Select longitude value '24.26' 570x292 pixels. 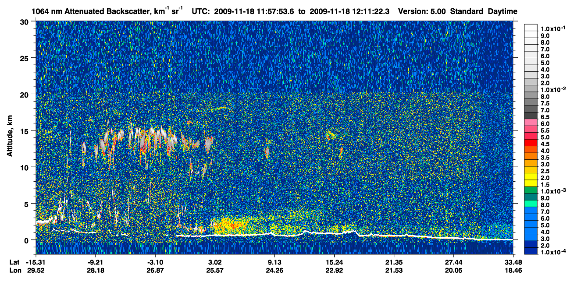point(274,270)
